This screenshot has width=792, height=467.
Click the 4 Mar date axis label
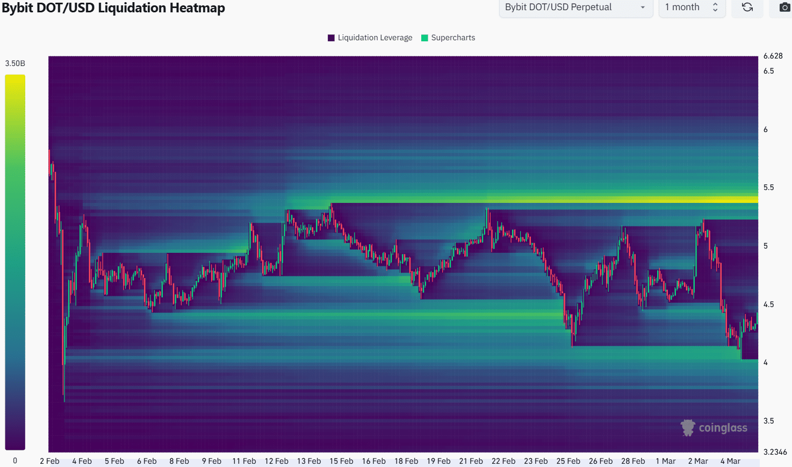pos(730,461)
